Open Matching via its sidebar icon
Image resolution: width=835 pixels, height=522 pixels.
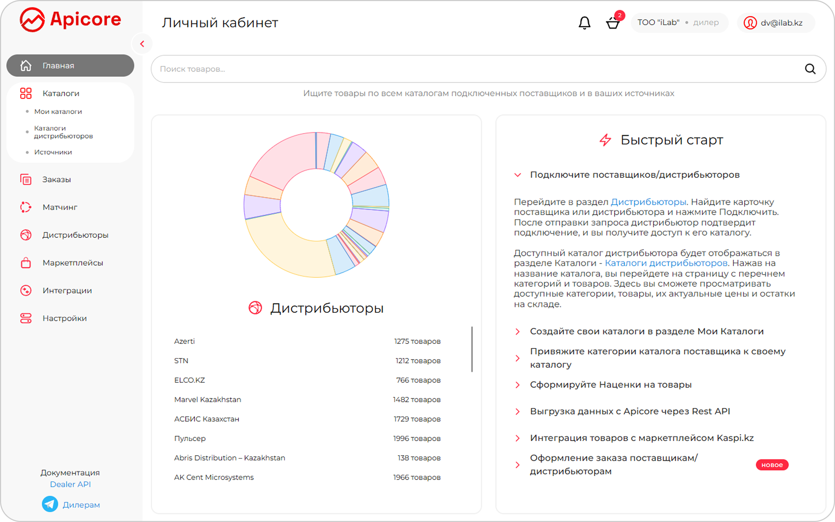26,207
